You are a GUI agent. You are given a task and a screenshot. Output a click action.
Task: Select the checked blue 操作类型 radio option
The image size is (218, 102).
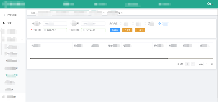coord(159,23)
